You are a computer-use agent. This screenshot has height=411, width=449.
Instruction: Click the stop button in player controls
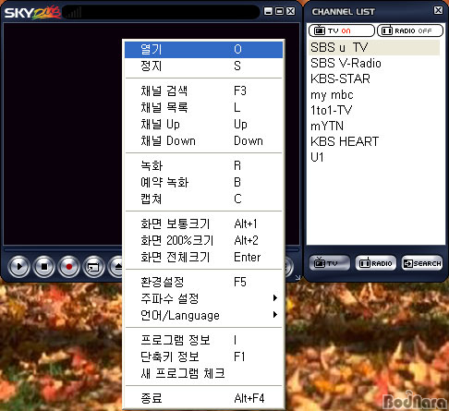[x=44, y=266]
